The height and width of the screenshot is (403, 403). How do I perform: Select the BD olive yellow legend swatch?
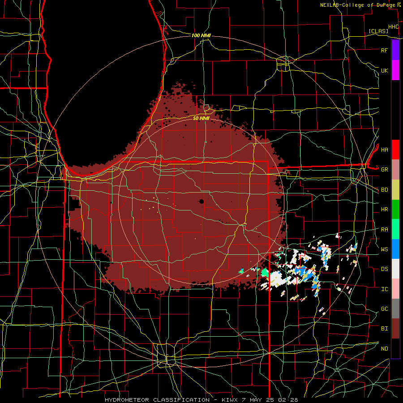click(x=395, y=190)
